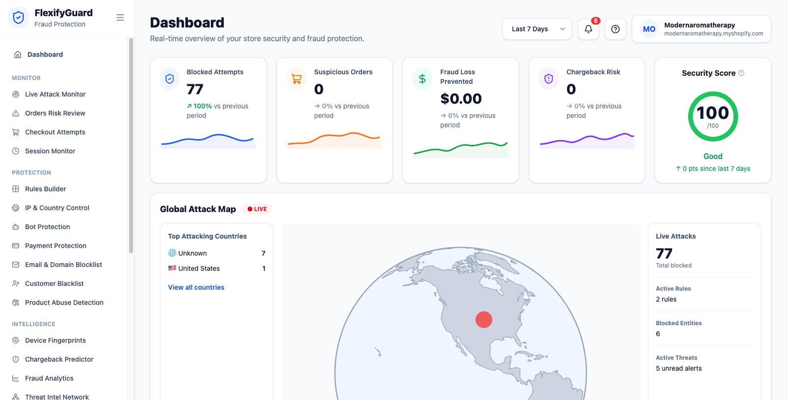Viewport: 787px width, 400px height.
Task: Open Product Abuse Detection page
Action: (64, 303)
